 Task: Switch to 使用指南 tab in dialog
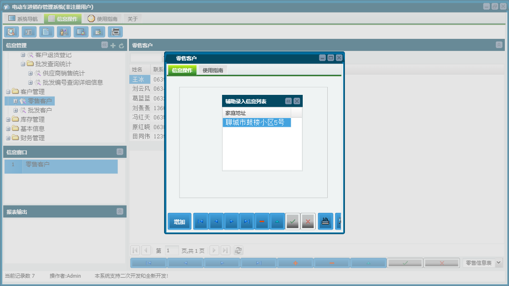coord(213,70)
